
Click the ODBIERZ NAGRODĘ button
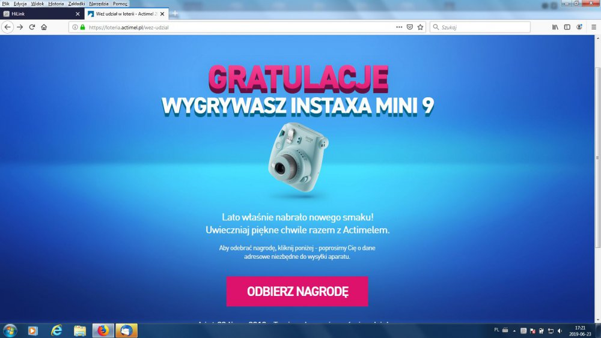click(297, 292)
